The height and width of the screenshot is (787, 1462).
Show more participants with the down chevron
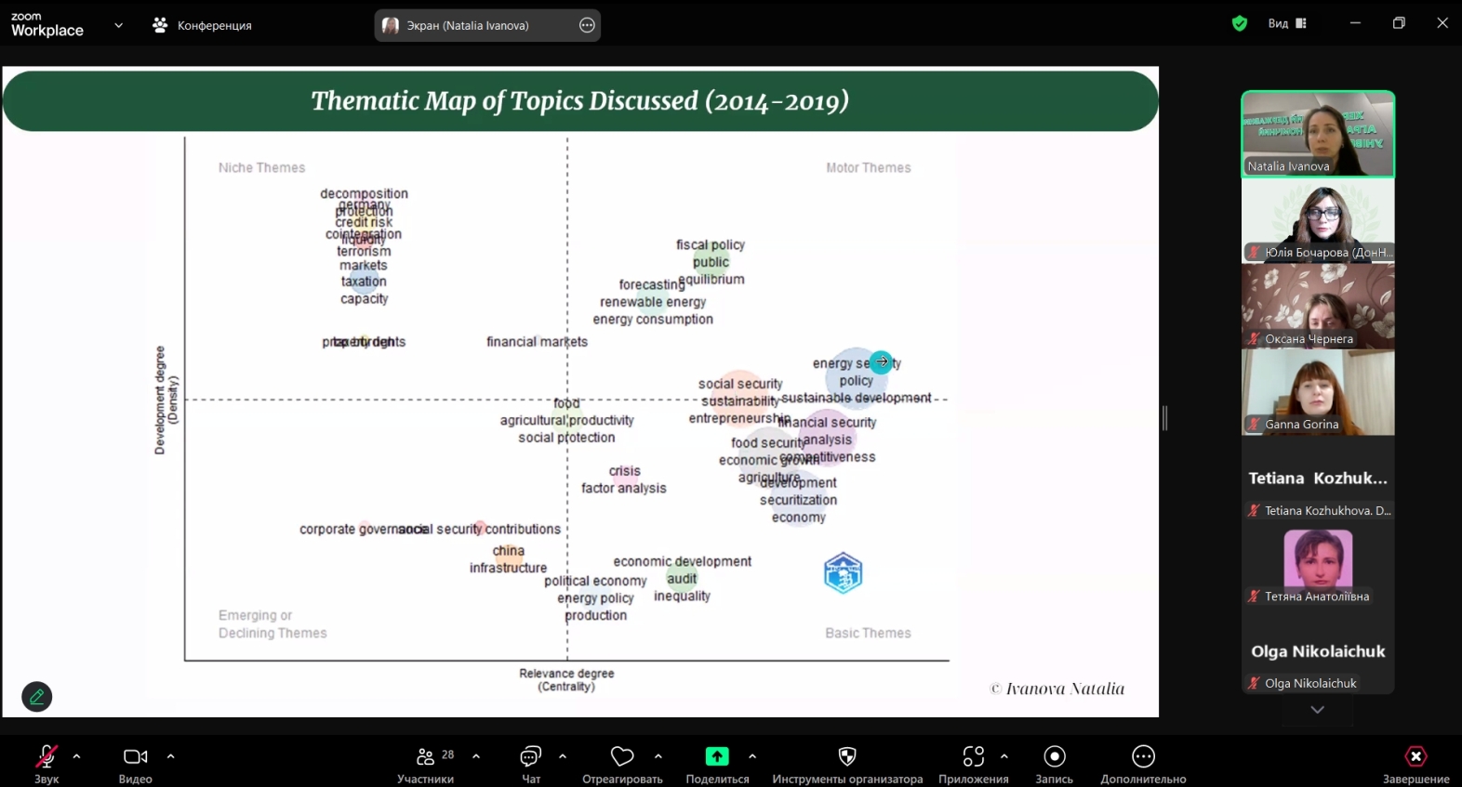coord(1318,710)
